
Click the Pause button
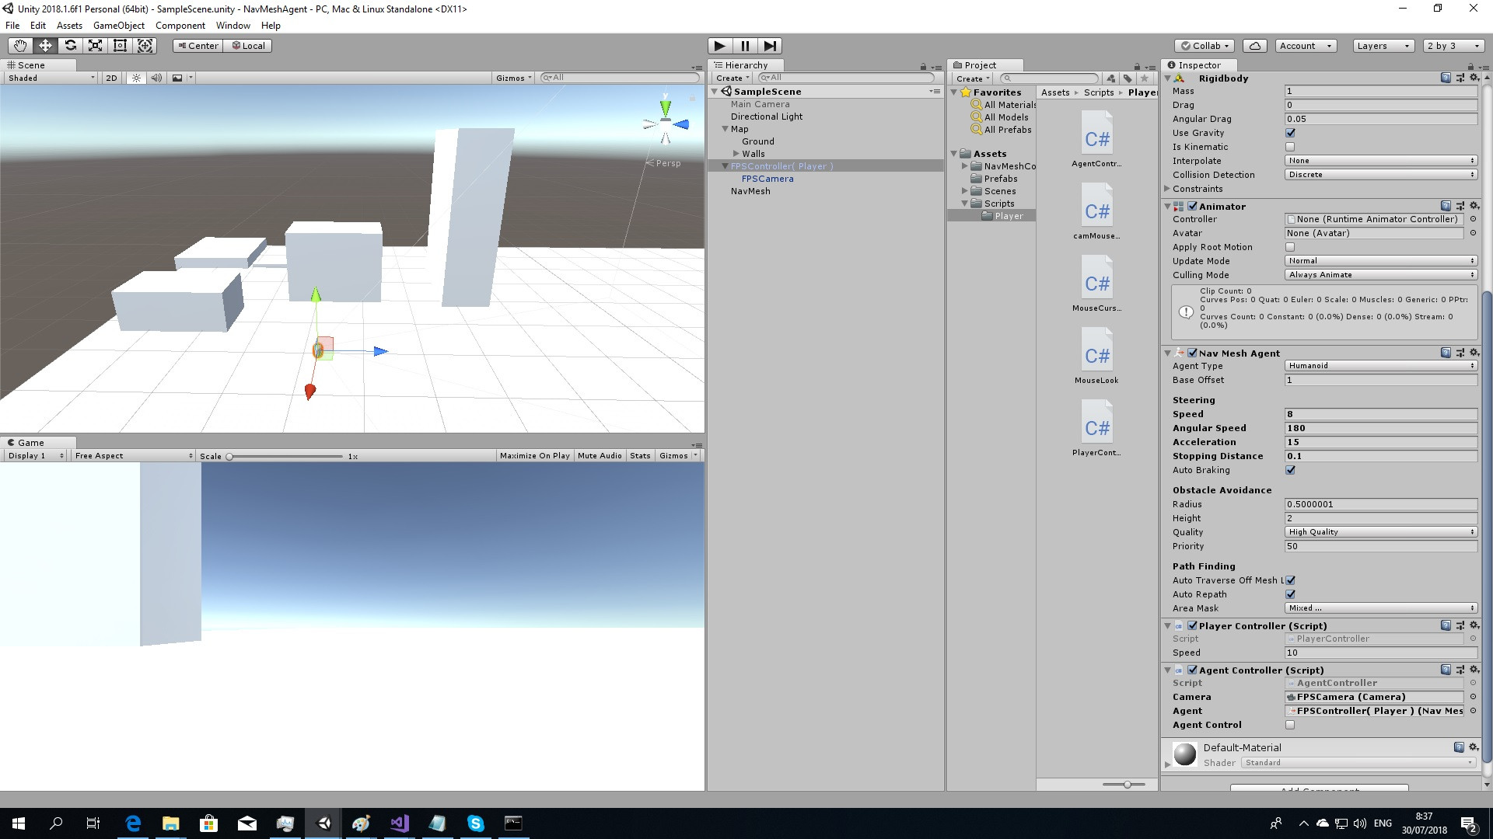745,46
